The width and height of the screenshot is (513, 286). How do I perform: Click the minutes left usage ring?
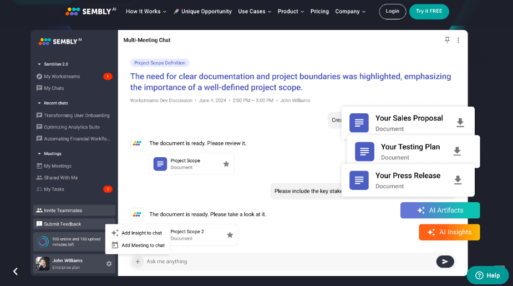(43, 242)
